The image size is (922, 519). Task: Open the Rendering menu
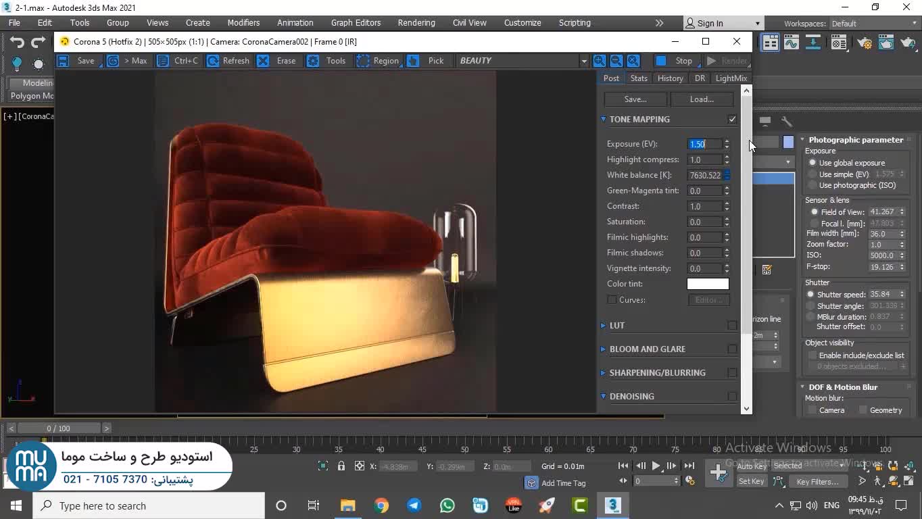tap(416, 23)
